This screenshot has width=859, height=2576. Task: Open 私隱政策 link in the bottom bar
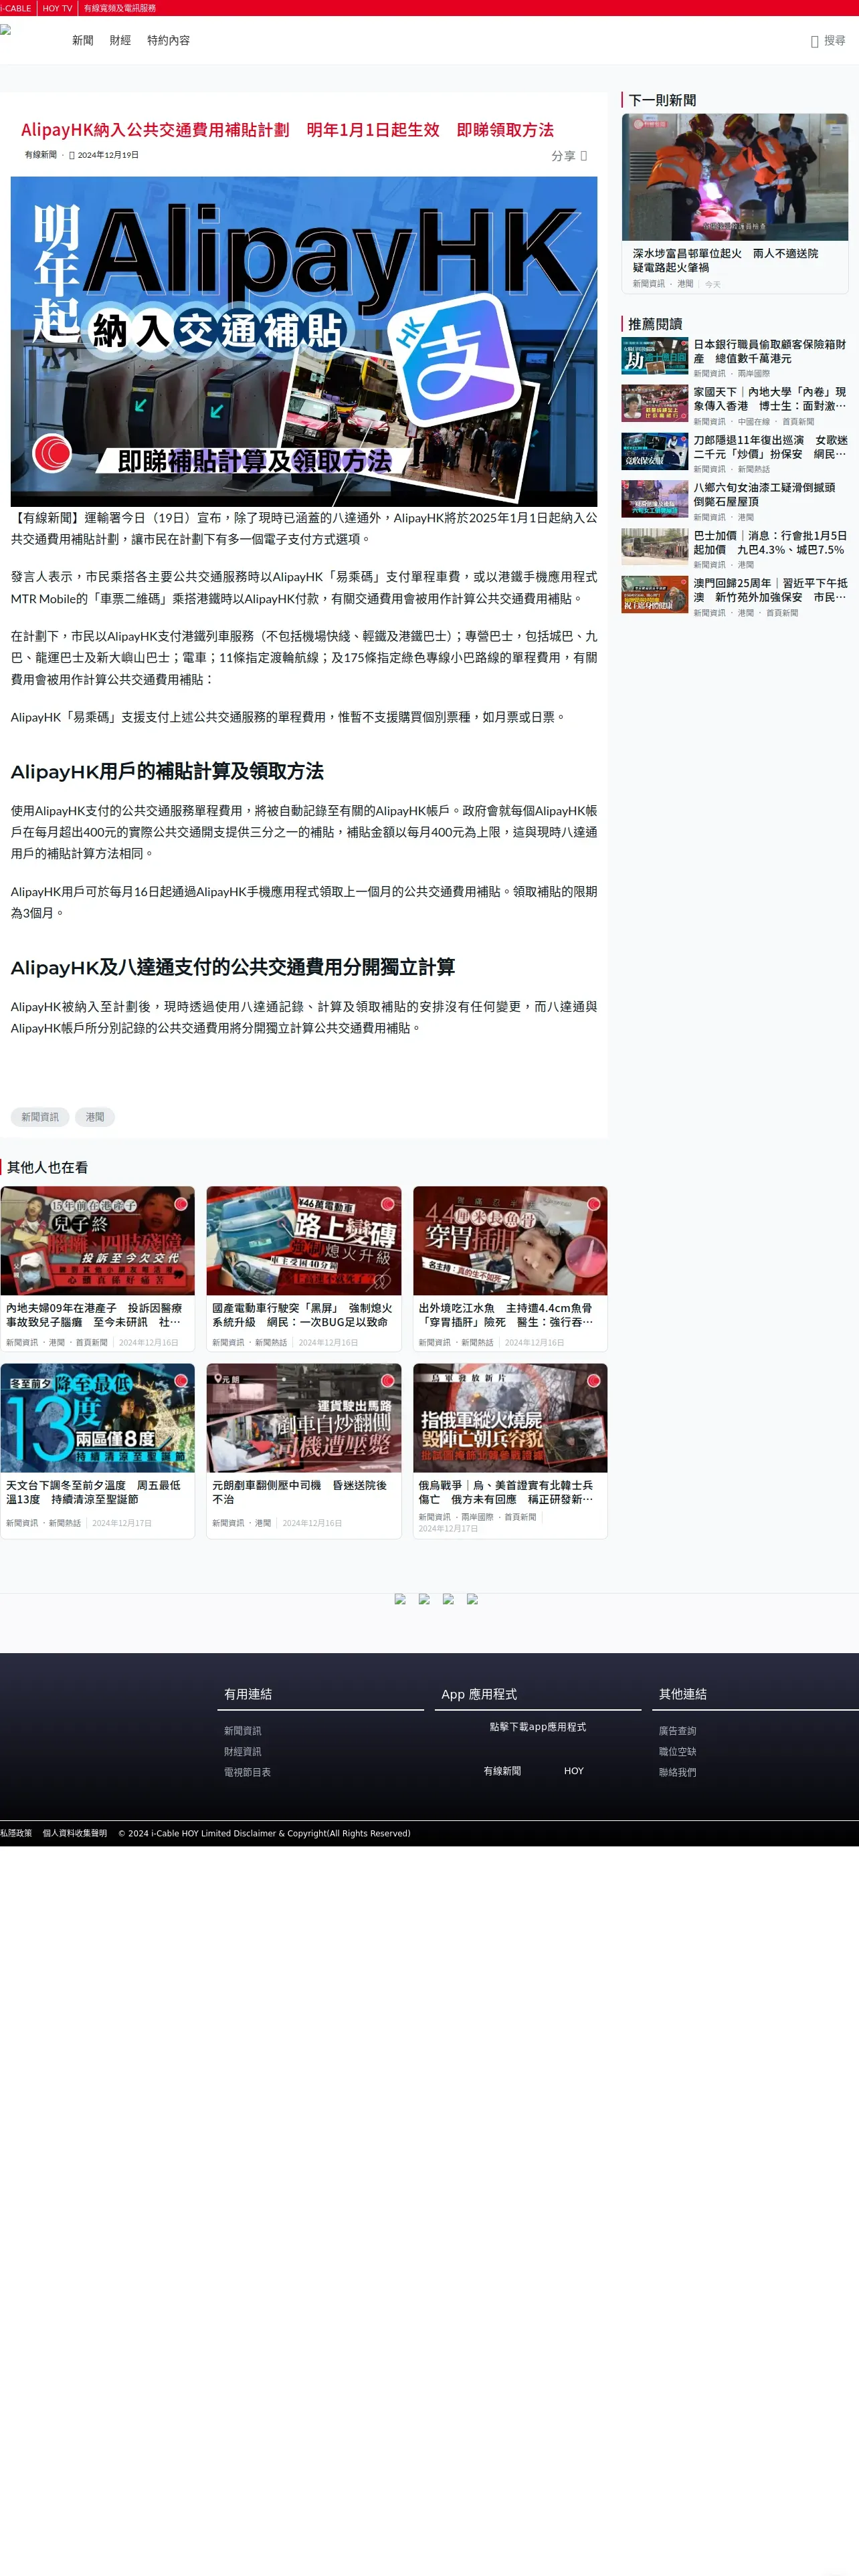coord(16,1833)
